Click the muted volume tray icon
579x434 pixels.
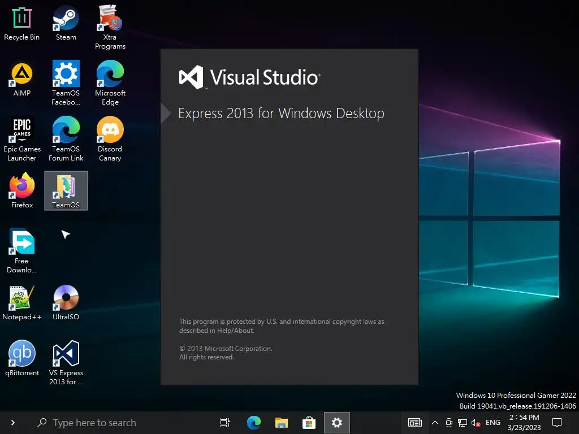tap(476, 423)
